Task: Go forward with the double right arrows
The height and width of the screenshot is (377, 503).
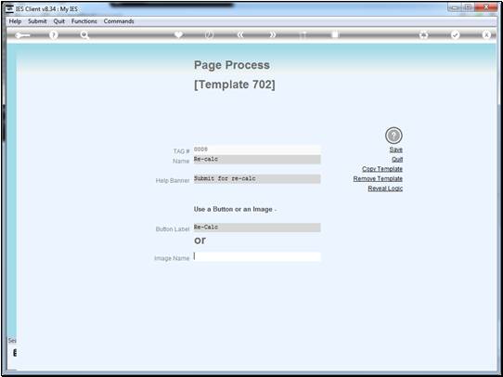Action: 272,35
